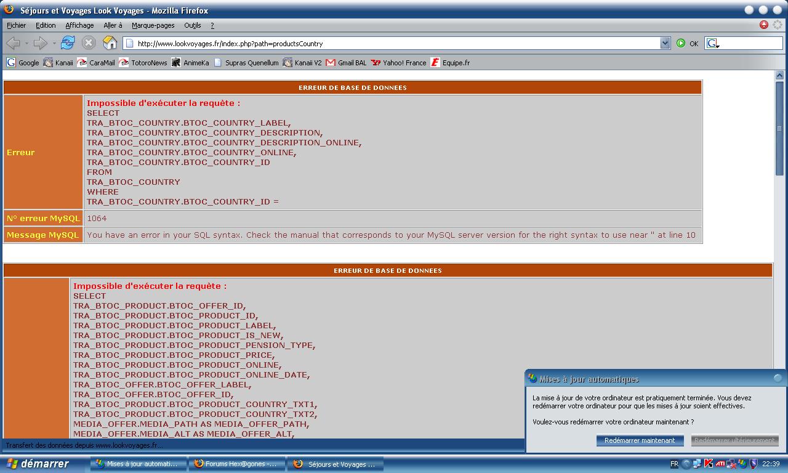Click the démarrer Start button
788x473 pixels.
coord(38,464)
